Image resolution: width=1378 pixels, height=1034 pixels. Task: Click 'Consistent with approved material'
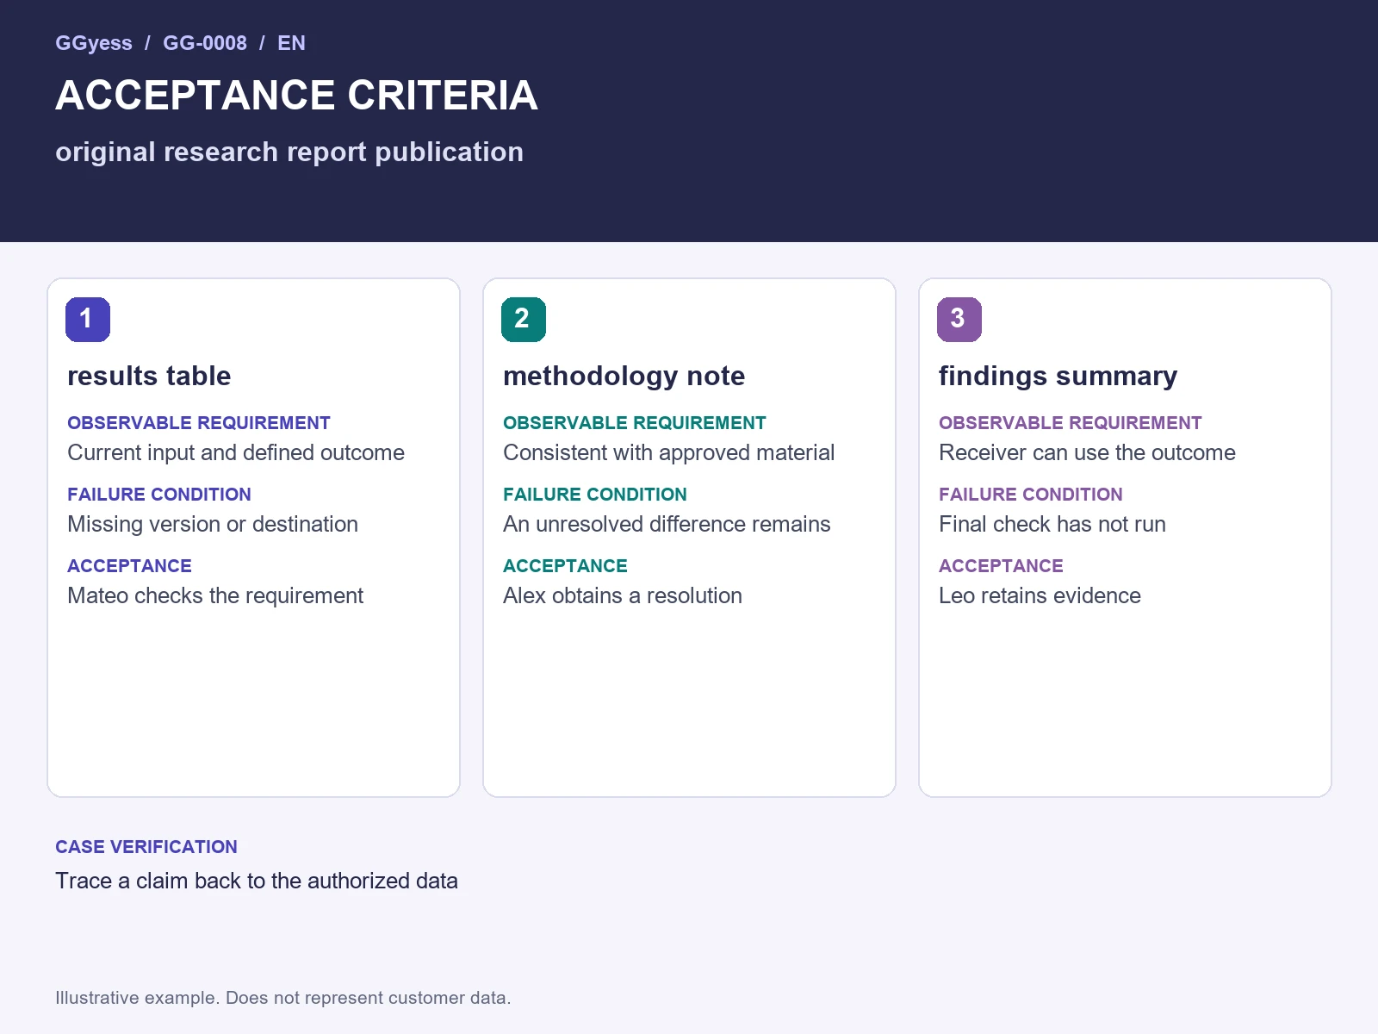click(668, 453)
